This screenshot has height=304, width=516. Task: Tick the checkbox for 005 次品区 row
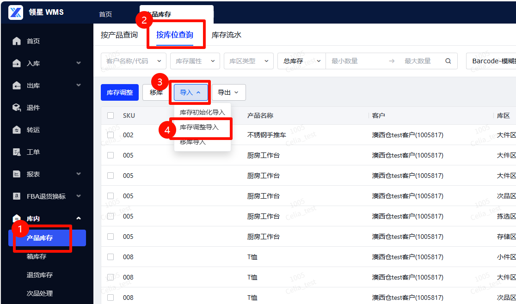[x=111, y=196]
